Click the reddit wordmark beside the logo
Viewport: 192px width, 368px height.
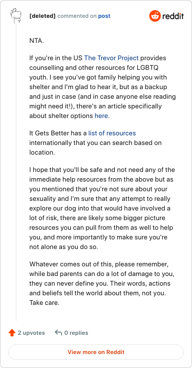click(173, 16)
